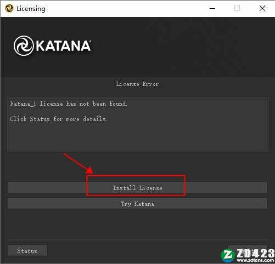Screen dimensions: 275x264
Task: Click the ZD423 watermark text
Action: coord(256,253)
